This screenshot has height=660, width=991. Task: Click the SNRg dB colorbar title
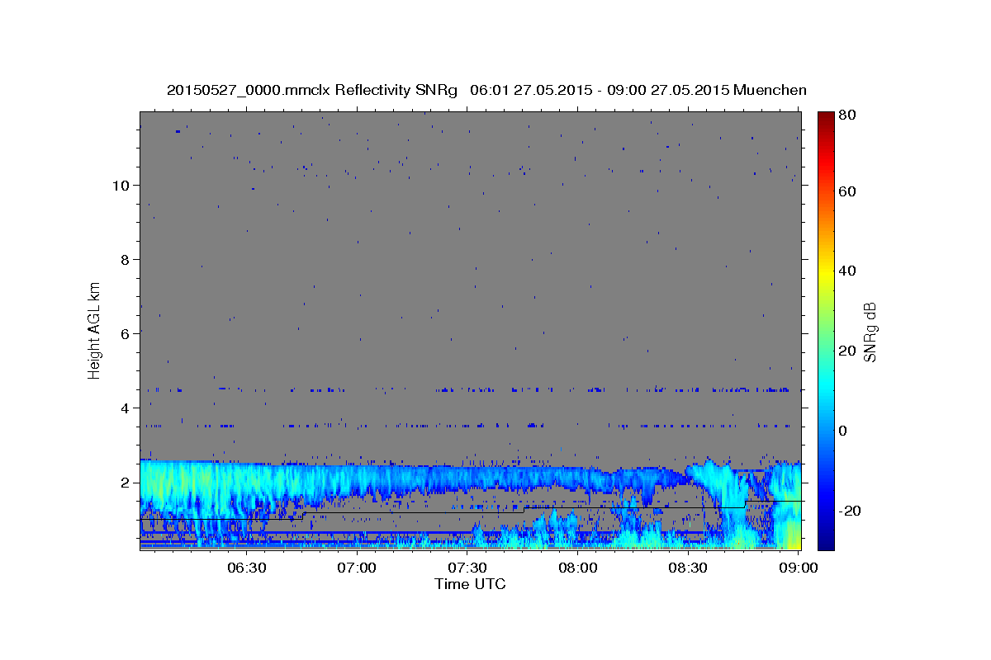point(870,332)
